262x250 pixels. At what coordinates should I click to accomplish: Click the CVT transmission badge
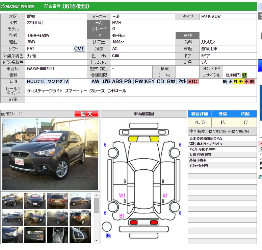(x=79, y=49)
